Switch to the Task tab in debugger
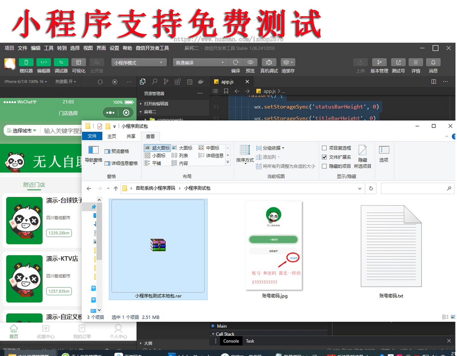The image size is (457, 356). point(250,341)
